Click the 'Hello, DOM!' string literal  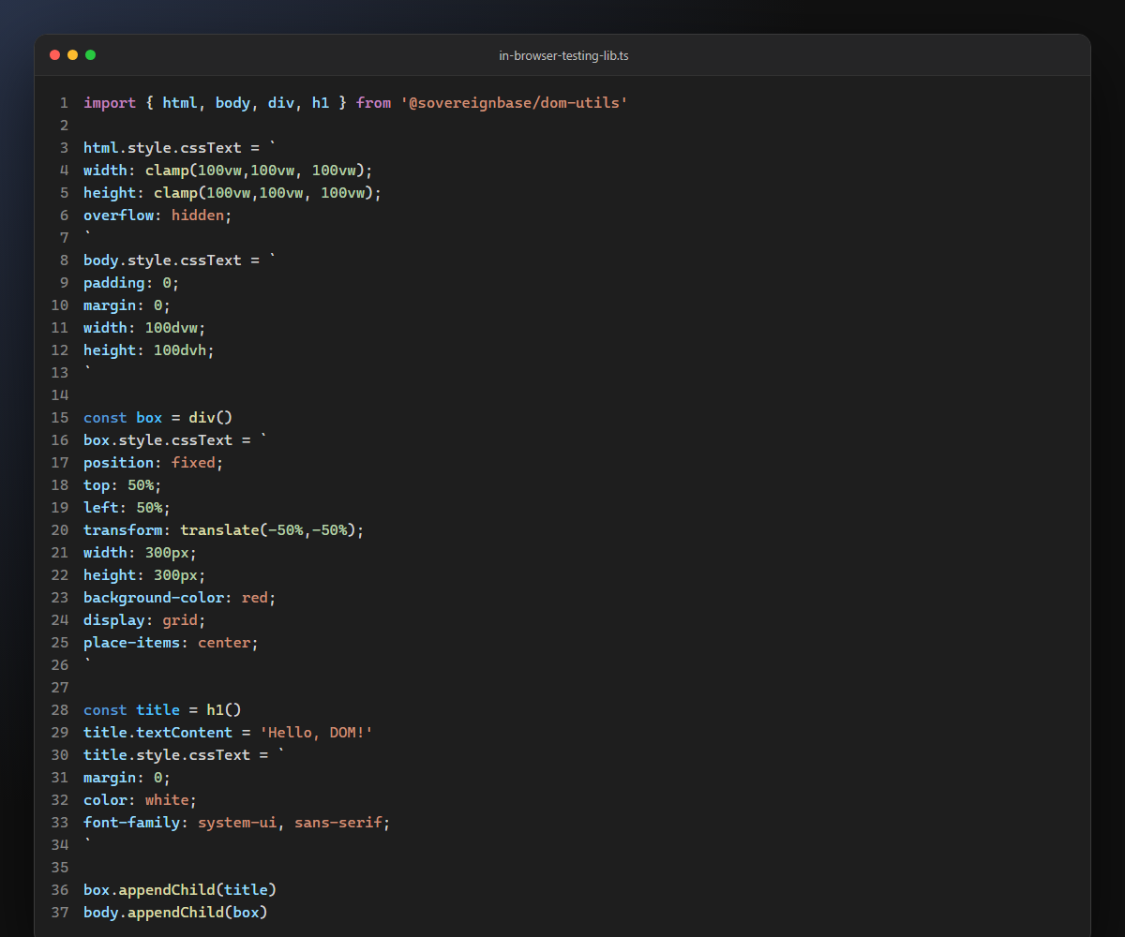click(x=316, y=733)
